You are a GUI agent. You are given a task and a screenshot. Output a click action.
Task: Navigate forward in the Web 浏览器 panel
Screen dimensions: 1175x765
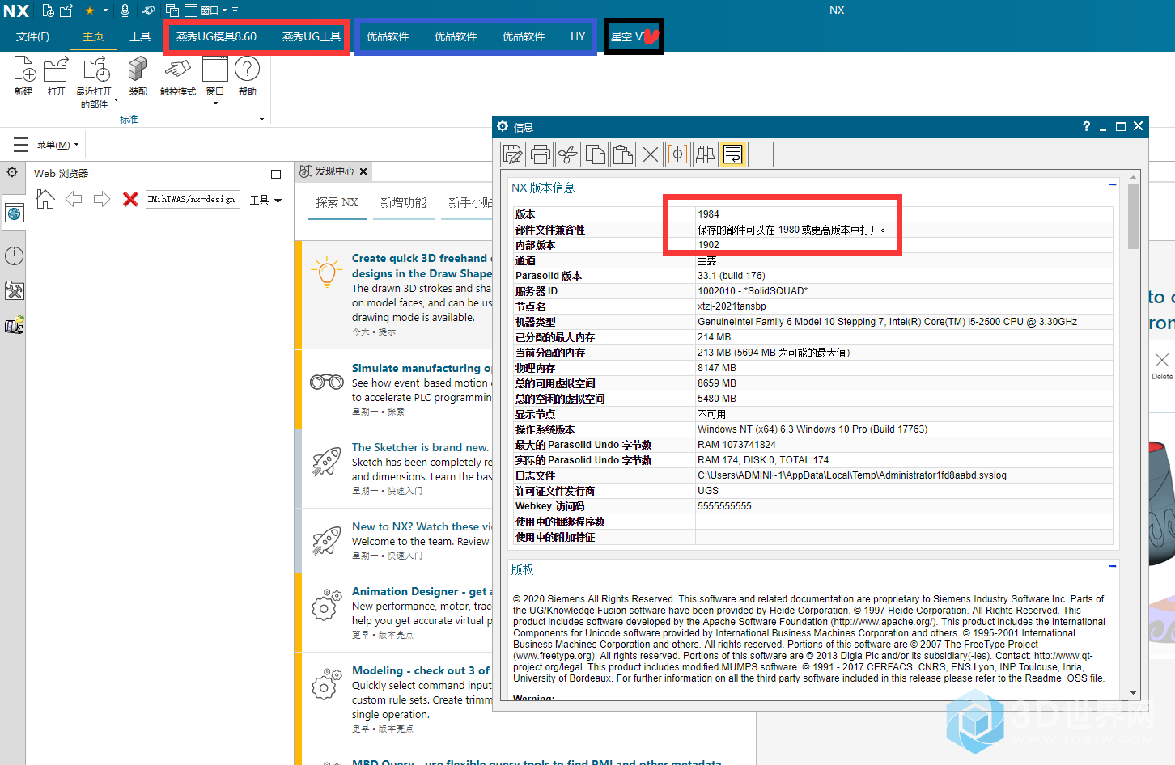tap(101, 199)
